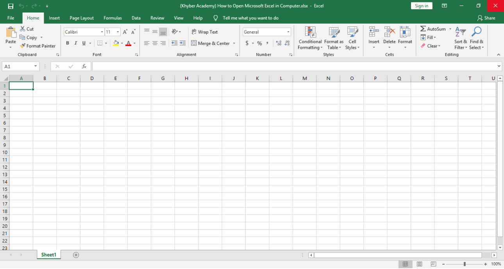The image size is (504, 269).
Task: Open the Merge & Center dropdown arrow
Action: tap(233, 43)
